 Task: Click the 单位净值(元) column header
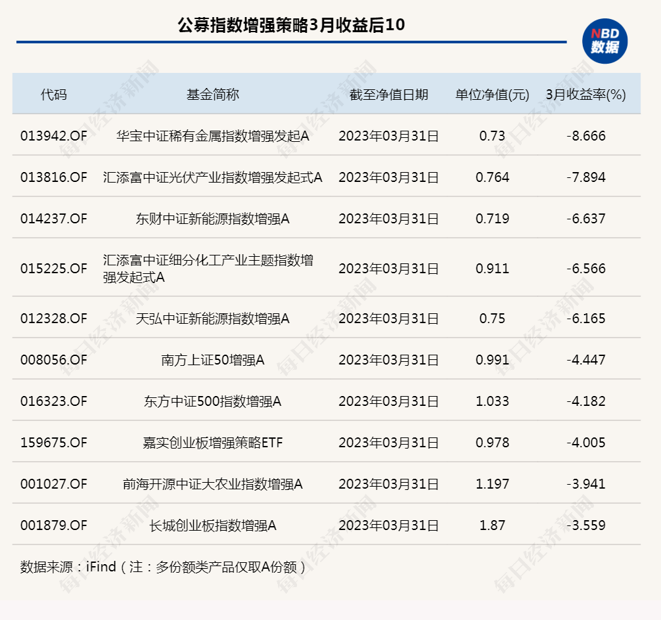[492, 95]
